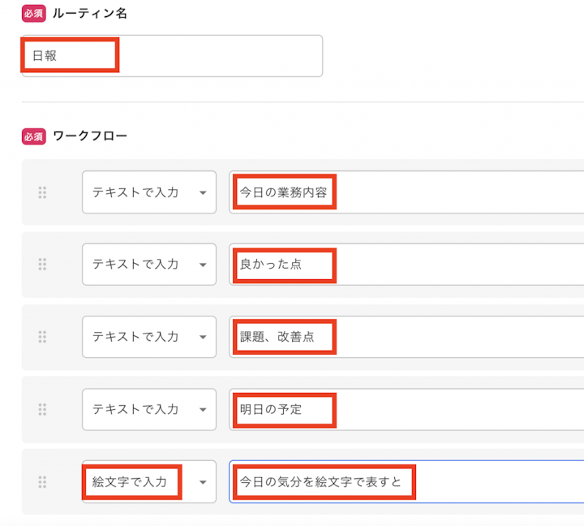Open the input type dropdown for 良かった点
584x526 pixels.
point(149,265)
